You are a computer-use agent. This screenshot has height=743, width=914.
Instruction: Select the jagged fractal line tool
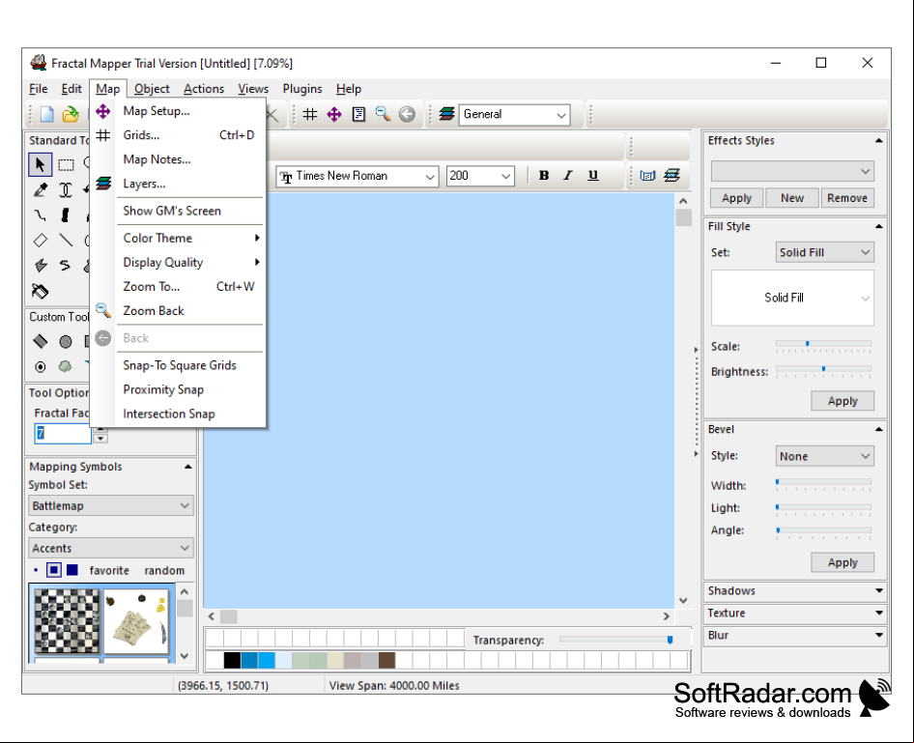(41, 215)
